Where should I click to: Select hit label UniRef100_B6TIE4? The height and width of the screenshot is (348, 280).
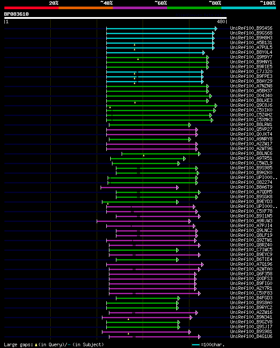coord(251,259)
